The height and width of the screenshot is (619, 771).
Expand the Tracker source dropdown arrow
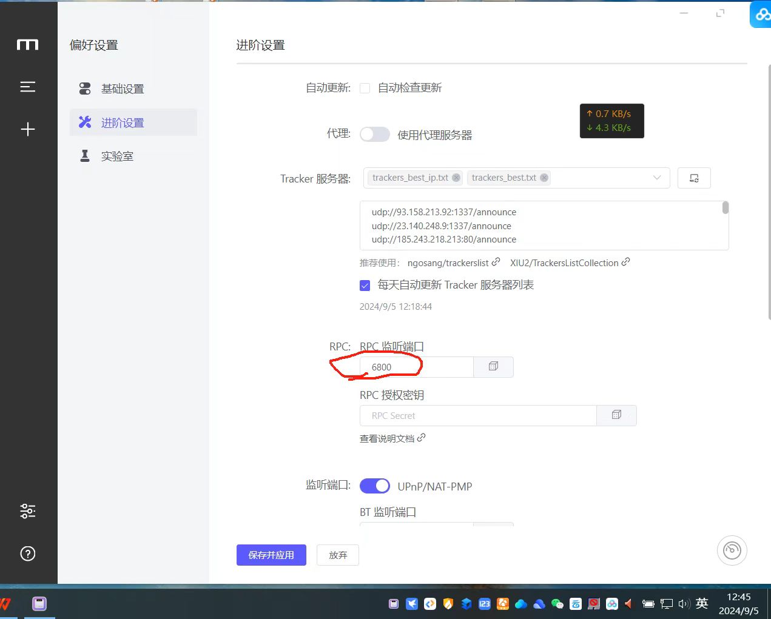656,178
